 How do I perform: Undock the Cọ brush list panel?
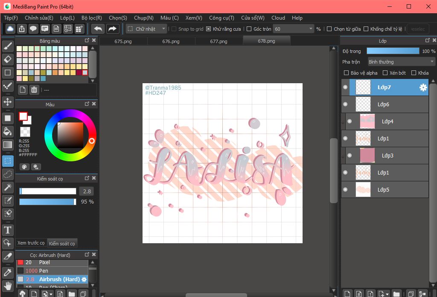(x=87, y=254)
